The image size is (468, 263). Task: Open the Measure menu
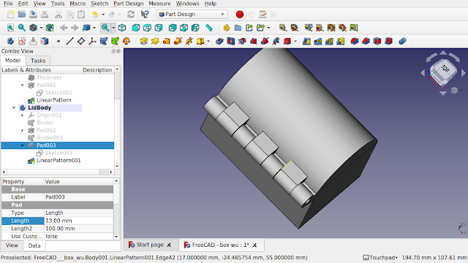tap(159, 4)
